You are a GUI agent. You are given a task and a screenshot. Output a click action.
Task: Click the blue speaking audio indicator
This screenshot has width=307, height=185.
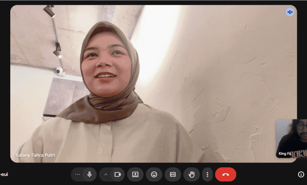(x=290, y=12)
